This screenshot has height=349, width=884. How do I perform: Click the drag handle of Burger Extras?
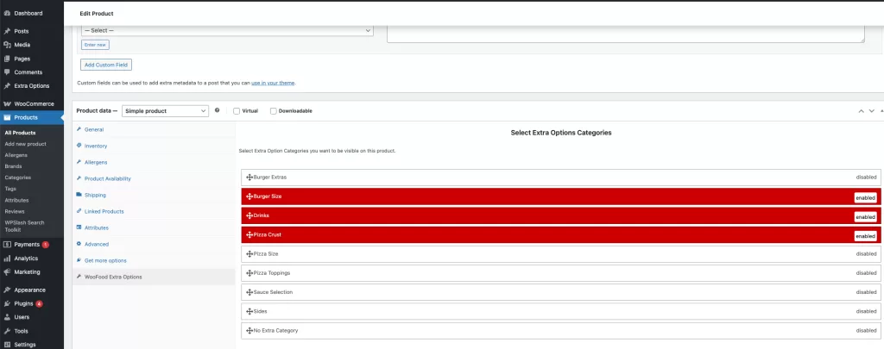(249, 178)
